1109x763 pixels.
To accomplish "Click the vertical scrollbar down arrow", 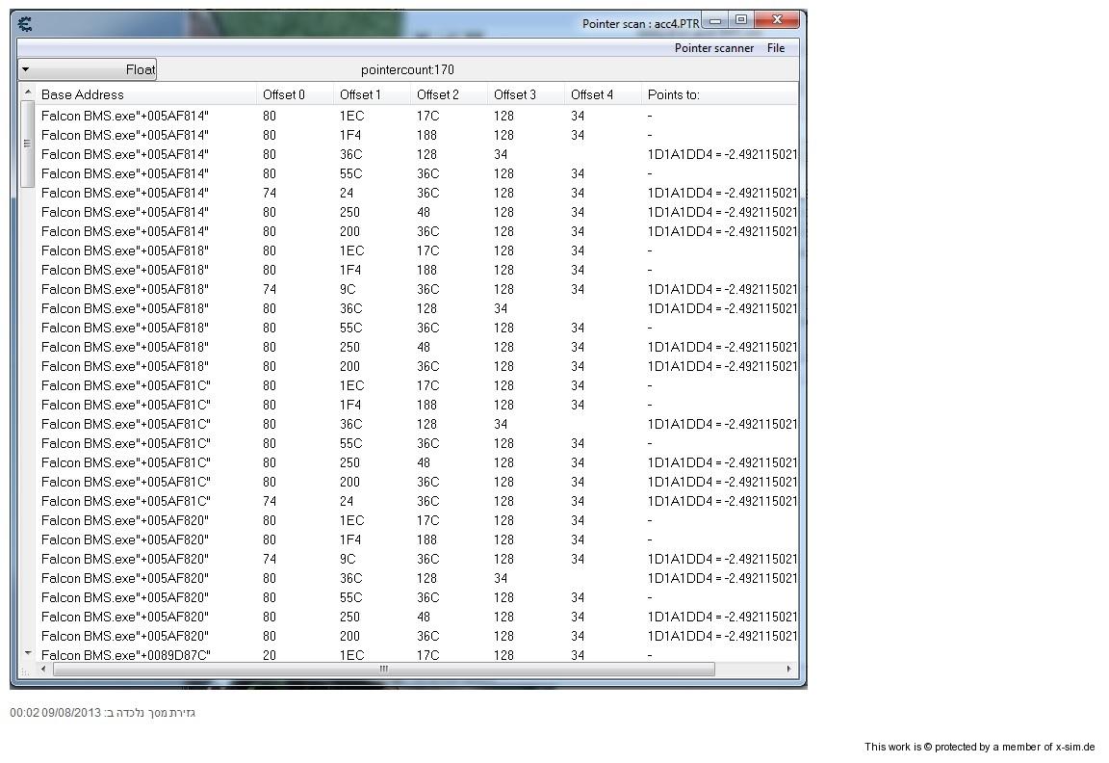I will coord(27,653).
